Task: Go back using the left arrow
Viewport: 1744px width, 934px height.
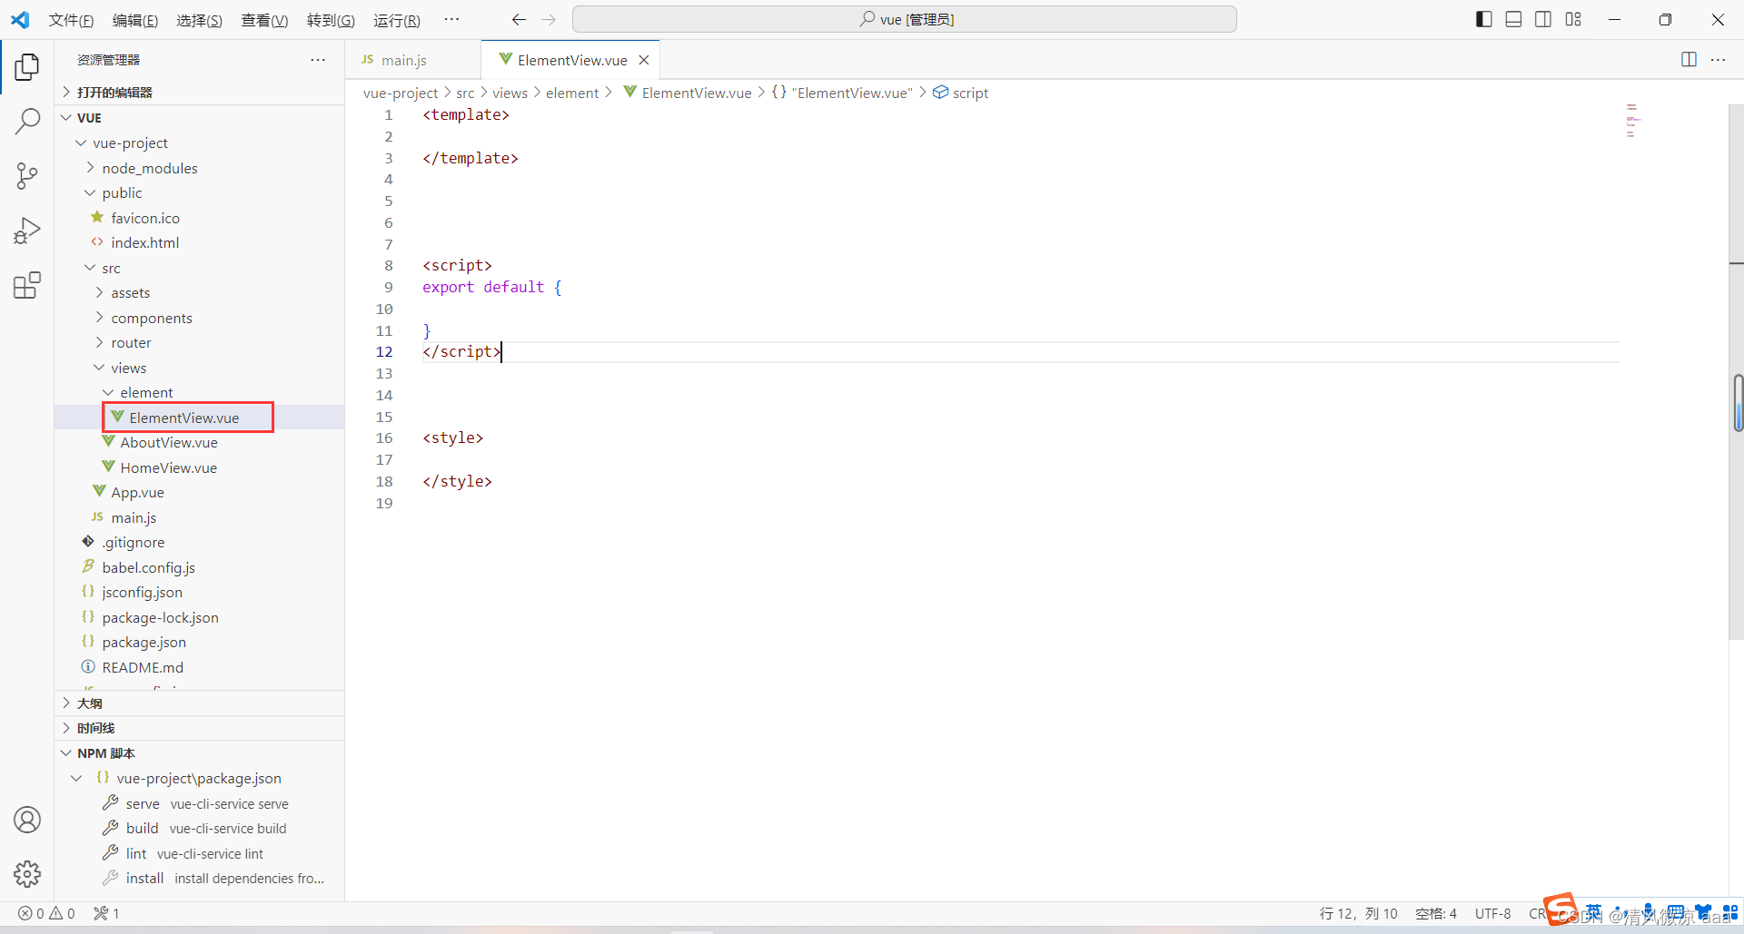Action: pos(519,19)
